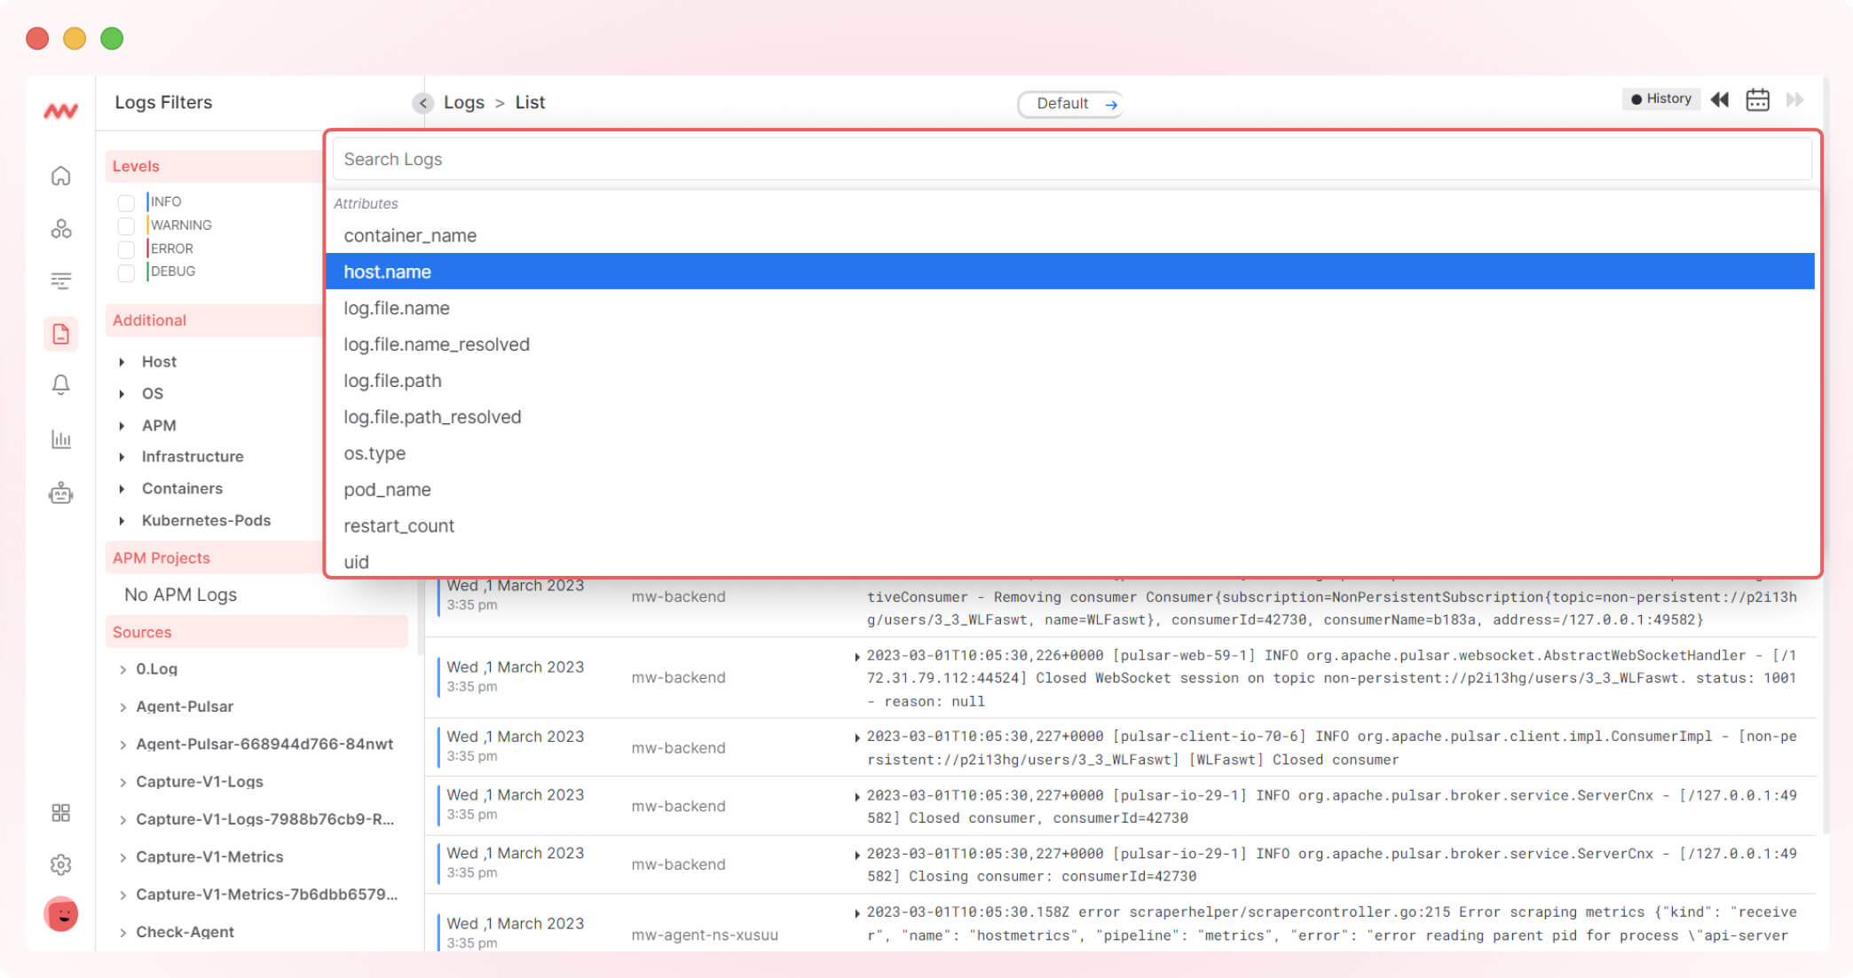This screenshot has height=978, width=1853.
Task: Toggle the INFO level checkbox
Action: [x=126, y=202]
